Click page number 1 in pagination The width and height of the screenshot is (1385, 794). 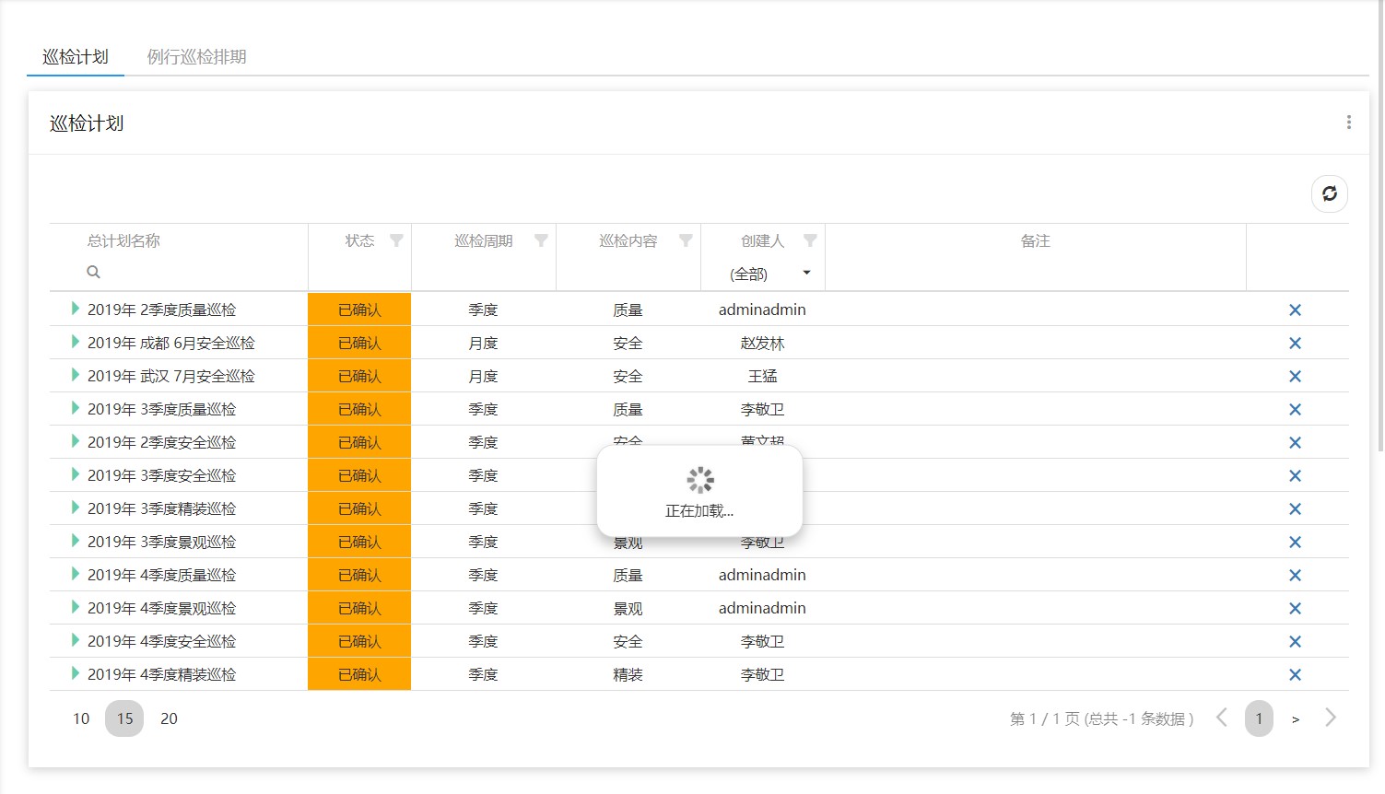click(x=1258, y=718)
